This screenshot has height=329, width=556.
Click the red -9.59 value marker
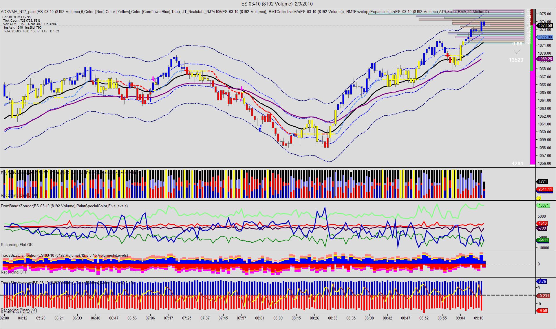click(x=542, y=311)
